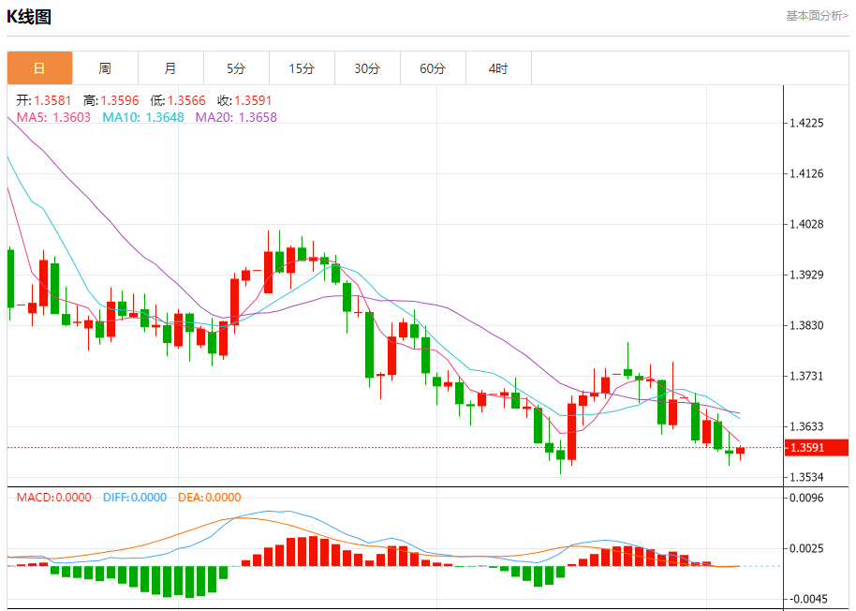Image resolution: width=856 pixels, height=611 pixels.
Task: Click the MA10: 1.3648 indicator label
Action: (143, 117)
